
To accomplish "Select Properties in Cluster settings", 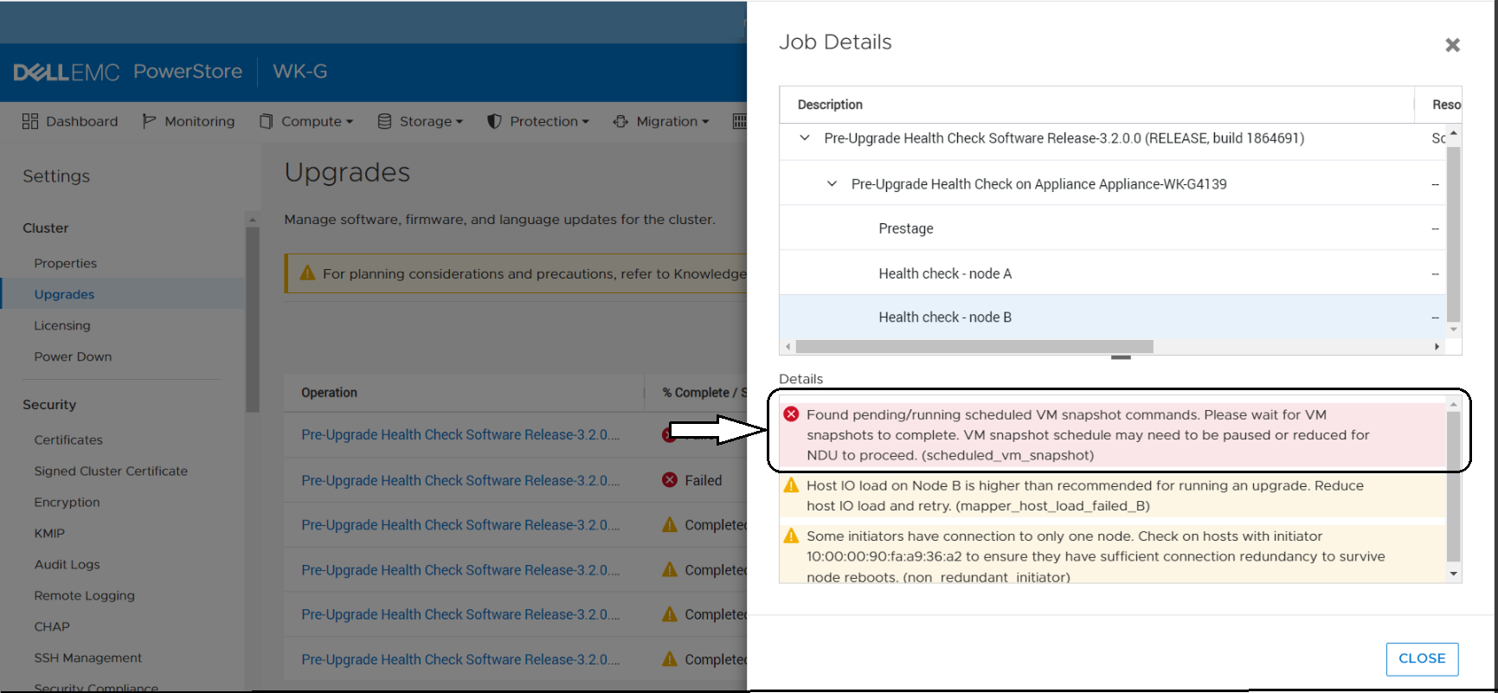I will click(66, 263).
